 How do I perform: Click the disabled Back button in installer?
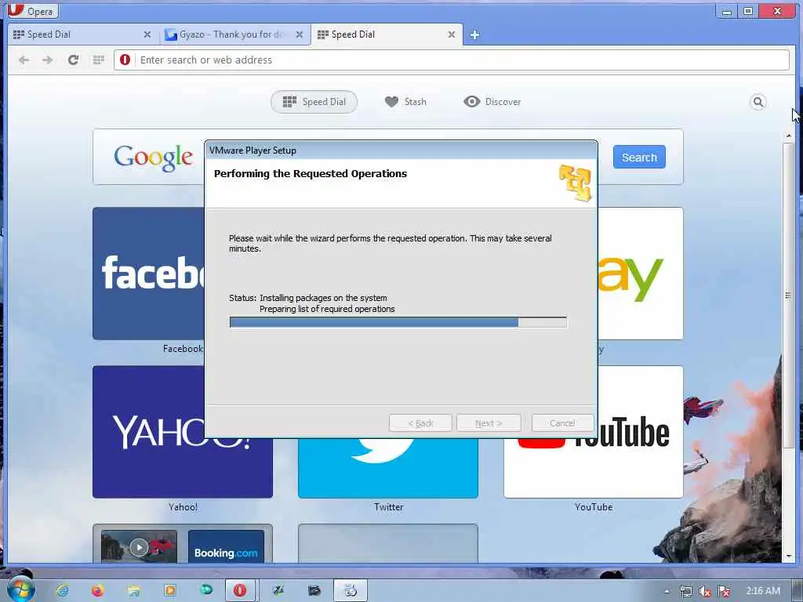pyautogui.click(x=420, y=423)
